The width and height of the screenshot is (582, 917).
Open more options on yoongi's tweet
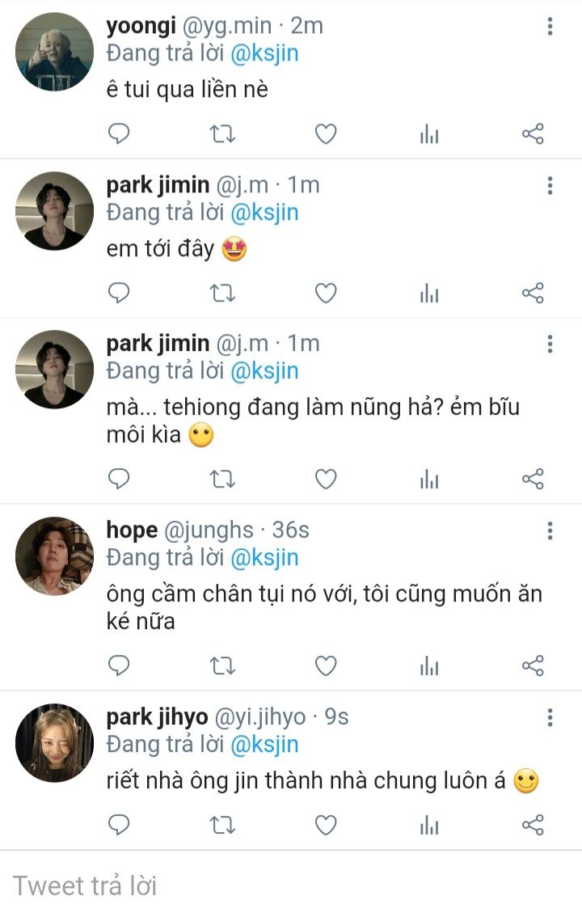tap(550, 27)
